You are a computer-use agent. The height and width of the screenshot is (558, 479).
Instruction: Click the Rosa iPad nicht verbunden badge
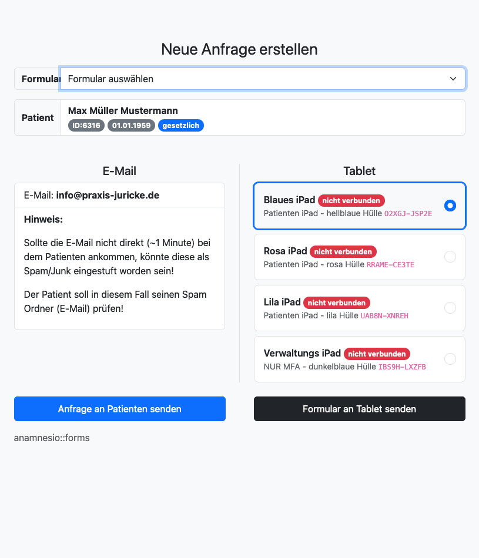[x=343, y=251]
